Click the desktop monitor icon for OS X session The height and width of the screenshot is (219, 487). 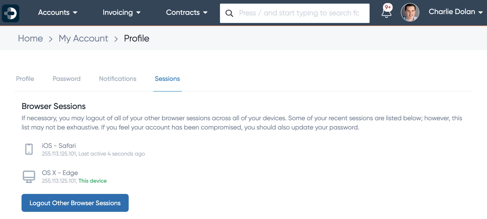coord(29,177)
